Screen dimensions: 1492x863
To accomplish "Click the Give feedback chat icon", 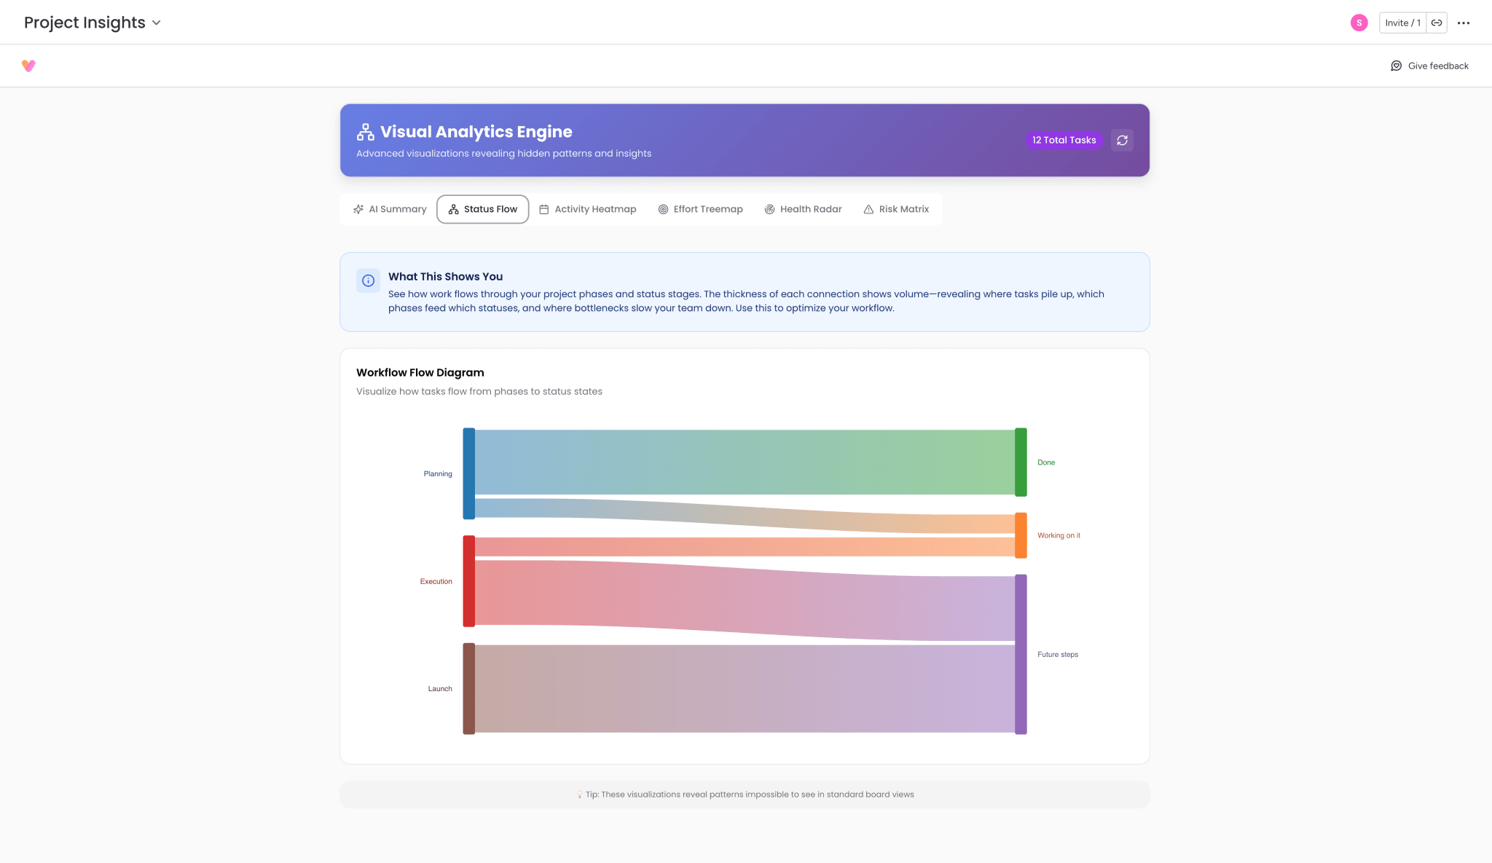I will (x=1396, y=66).
